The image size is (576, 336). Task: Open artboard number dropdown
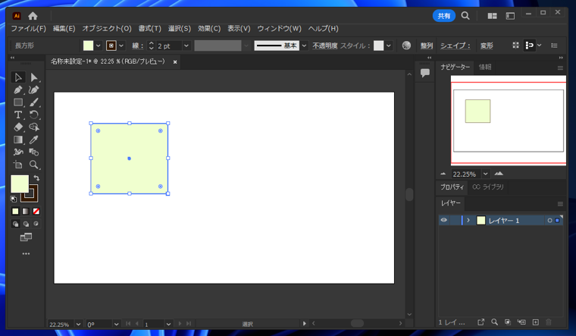point(168,324)
